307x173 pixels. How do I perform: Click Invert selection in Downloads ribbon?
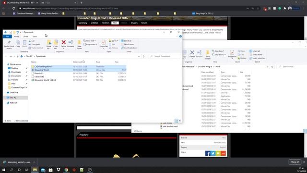129,48
